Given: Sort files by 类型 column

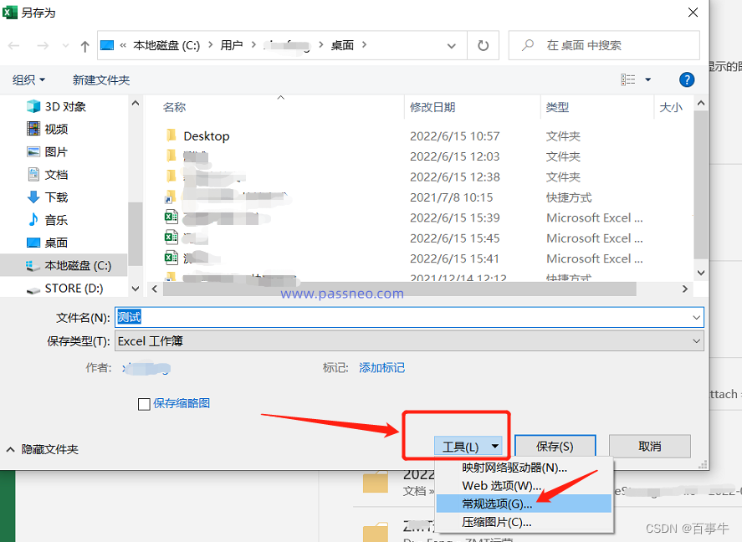Looking at the screenshot, I should click(x=557, y=107).
